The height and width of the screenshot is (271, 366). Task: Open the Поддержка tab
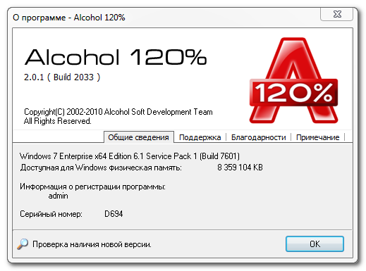pyautogui.click(x=200, y=137)
